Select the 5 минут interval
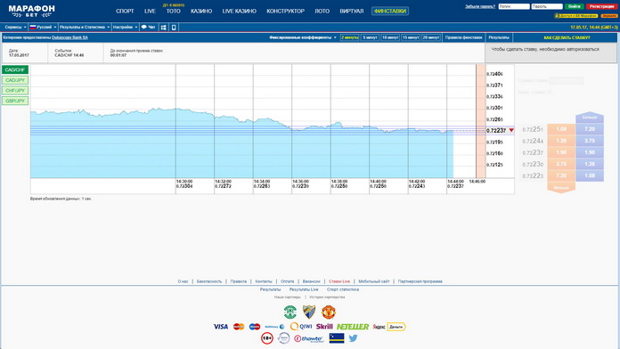Image resolution: width=620 pixels, height=349 pixels. (370, 37)
